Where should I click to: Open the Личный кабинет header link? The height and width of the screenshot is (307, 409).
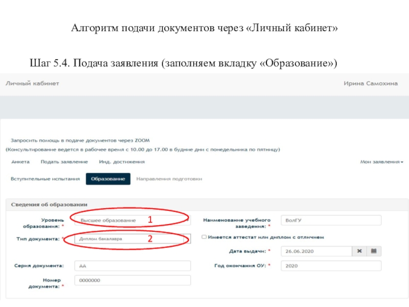pyautogui.click(x=32, y=83)
